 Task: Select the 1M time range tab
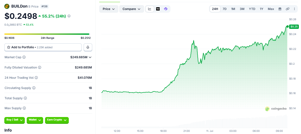pos(233,9)
